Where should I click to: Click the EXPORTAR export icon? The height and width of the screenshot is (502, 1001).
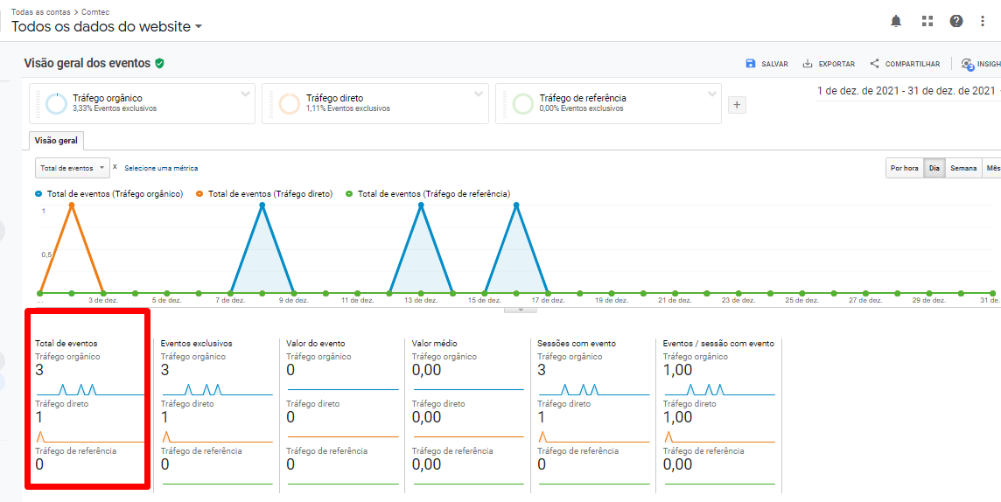[808, 64]
